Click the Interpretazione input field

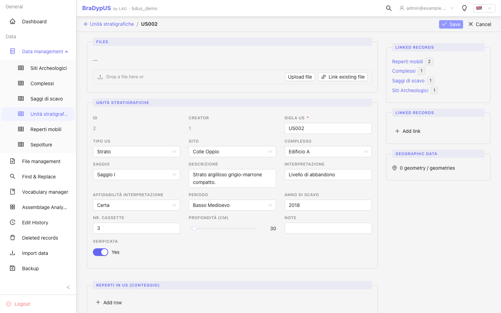point(328,175)
